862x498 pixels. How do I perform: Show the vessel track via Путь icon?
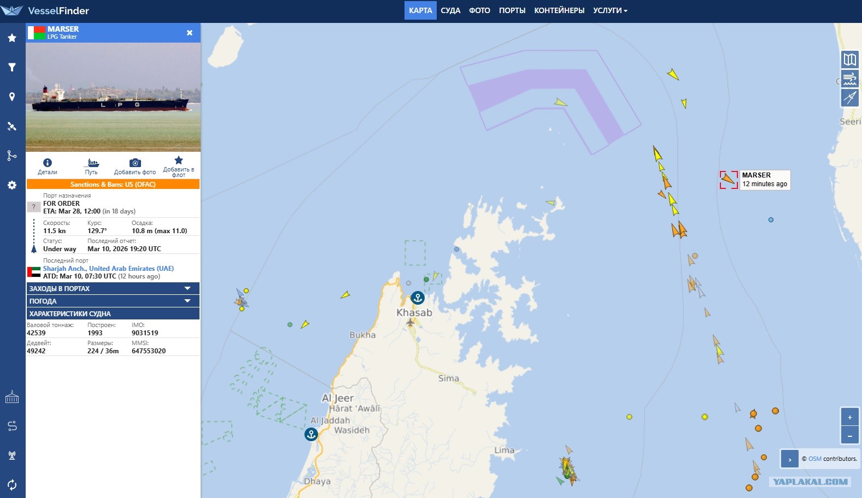tap(91, 163)
